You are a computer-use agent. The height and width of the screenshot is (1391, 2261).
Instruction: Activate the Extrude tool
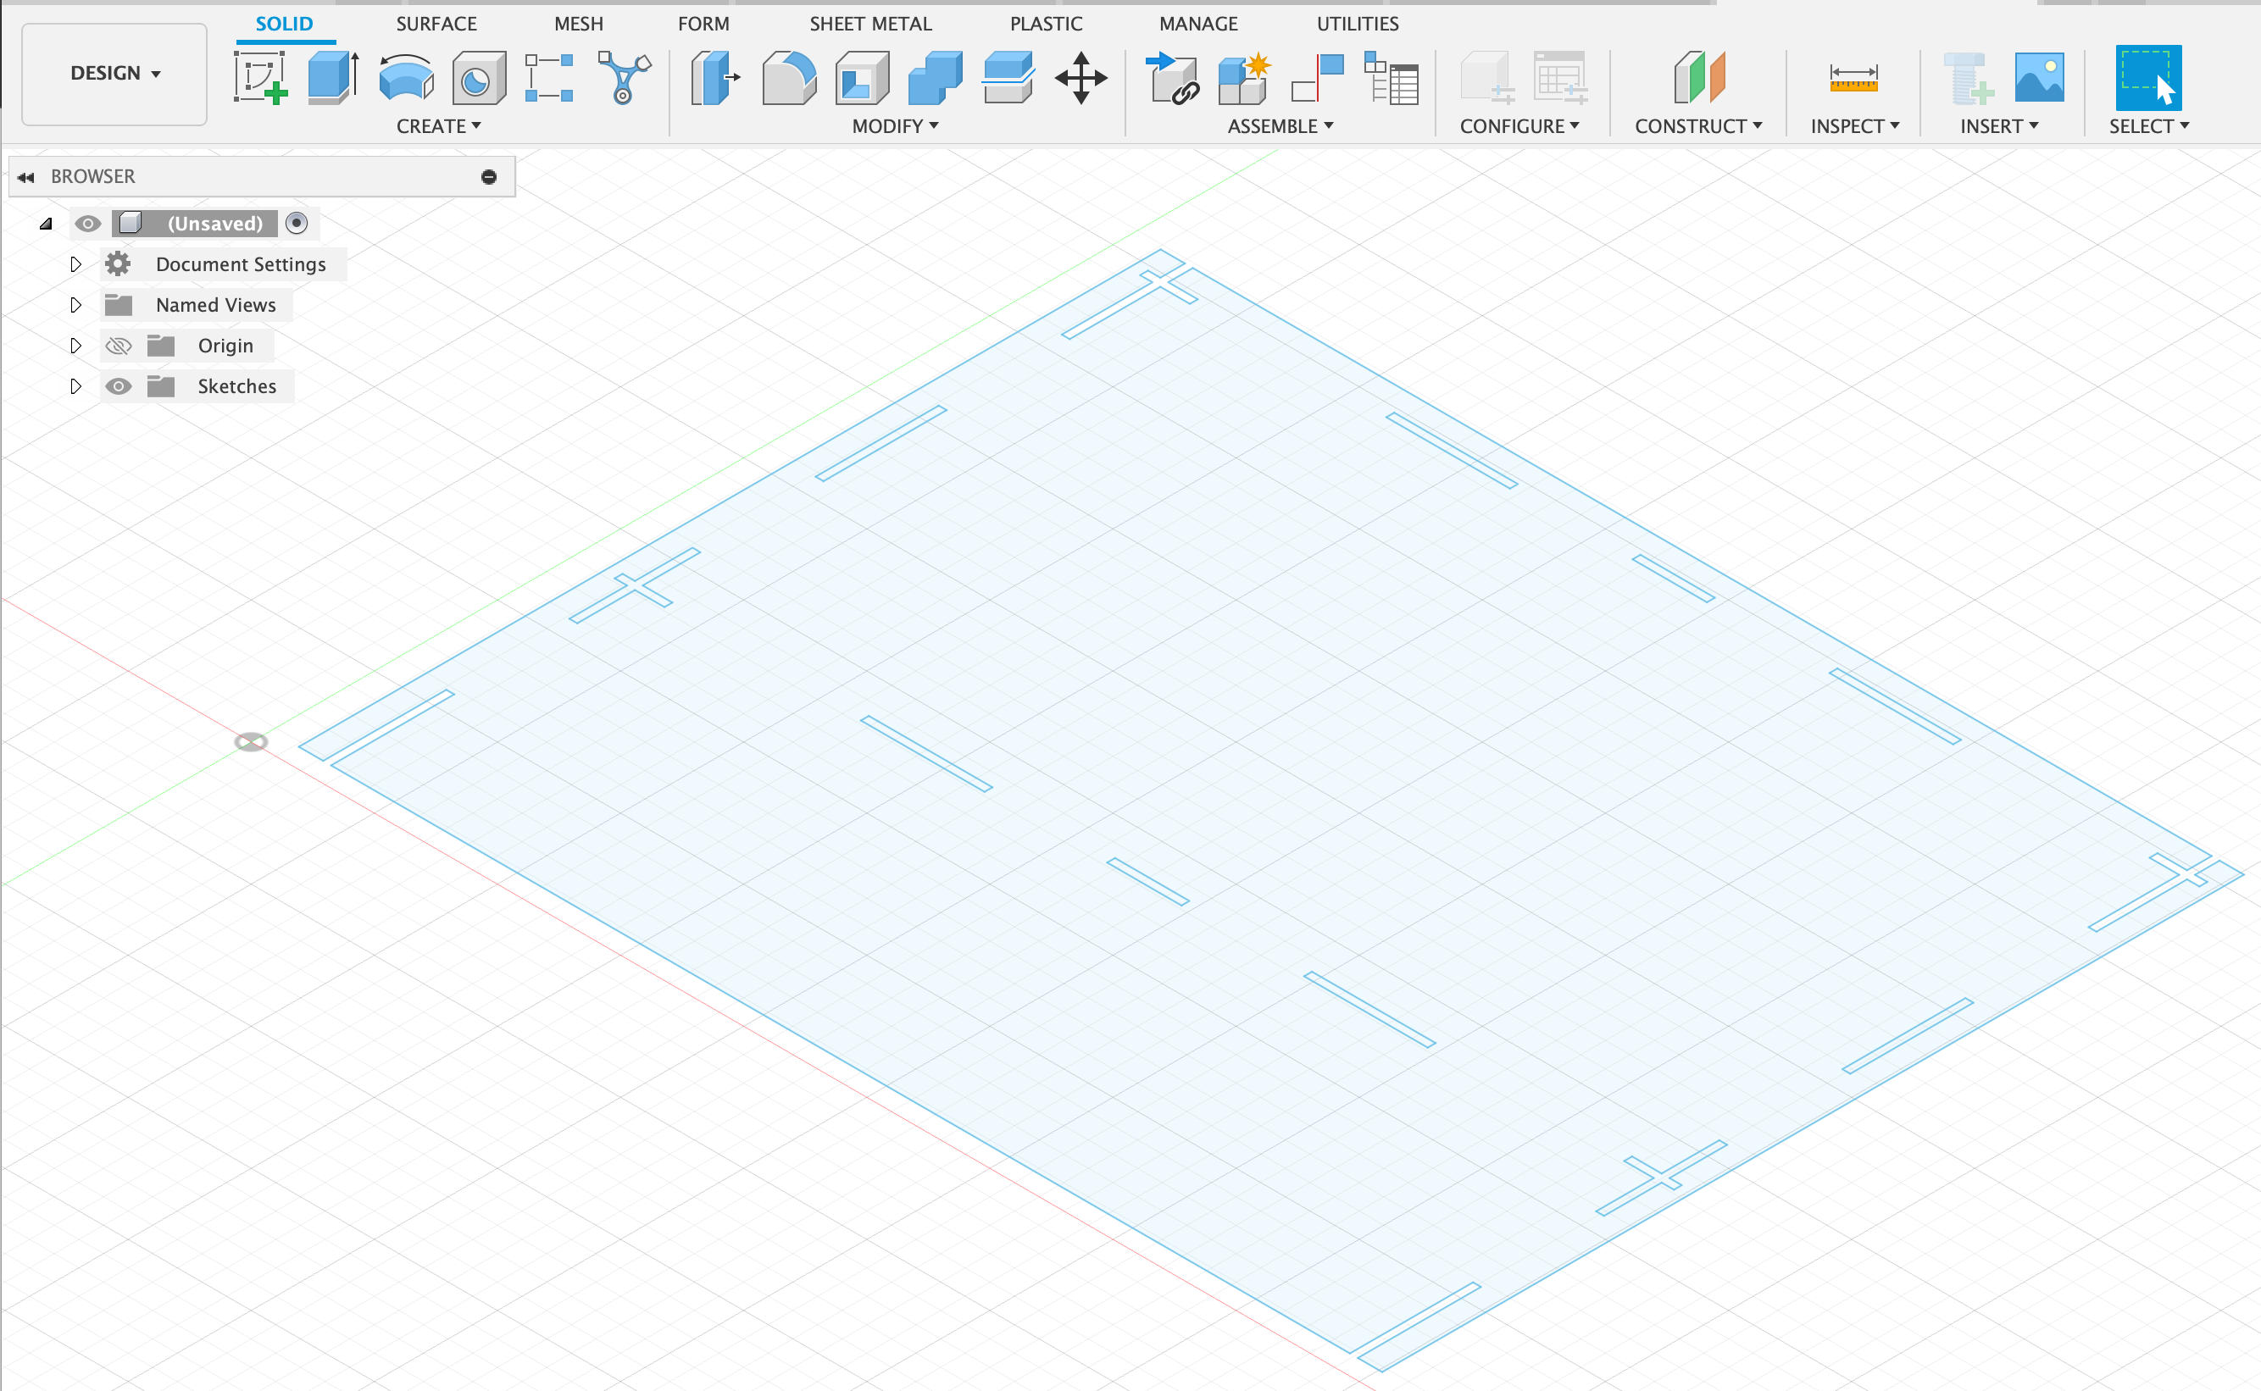(x=331, y=78)
